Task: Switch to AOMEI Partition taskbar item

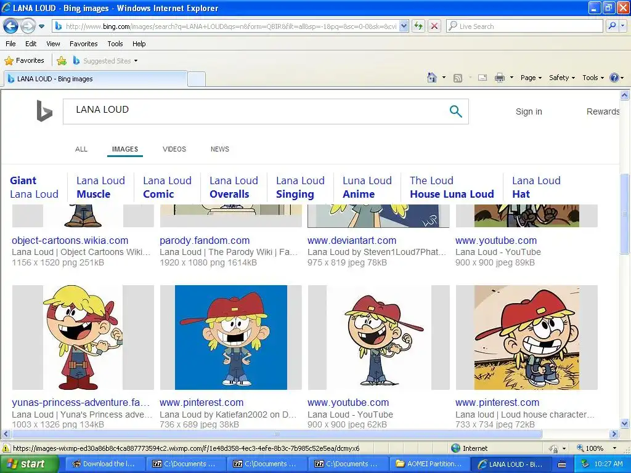Action: tap(429, 464)
